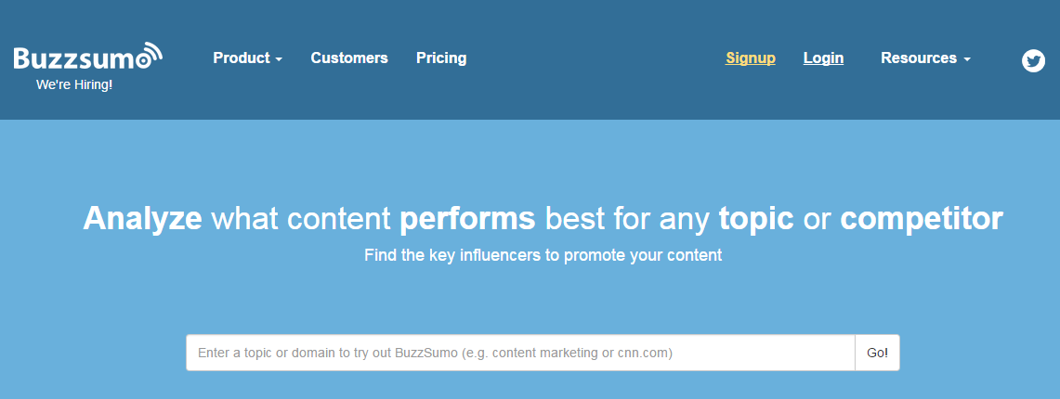The image size is (1060, 399).
Task: Click "what content" in the headline
Action: click(x=301, y=219)
